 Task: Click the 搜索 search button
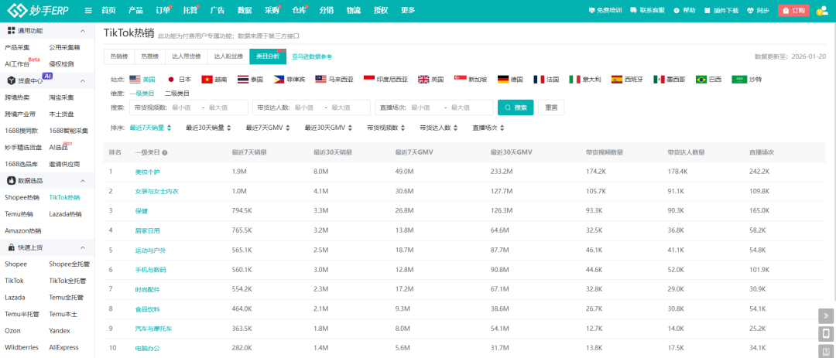pos(516,107)
